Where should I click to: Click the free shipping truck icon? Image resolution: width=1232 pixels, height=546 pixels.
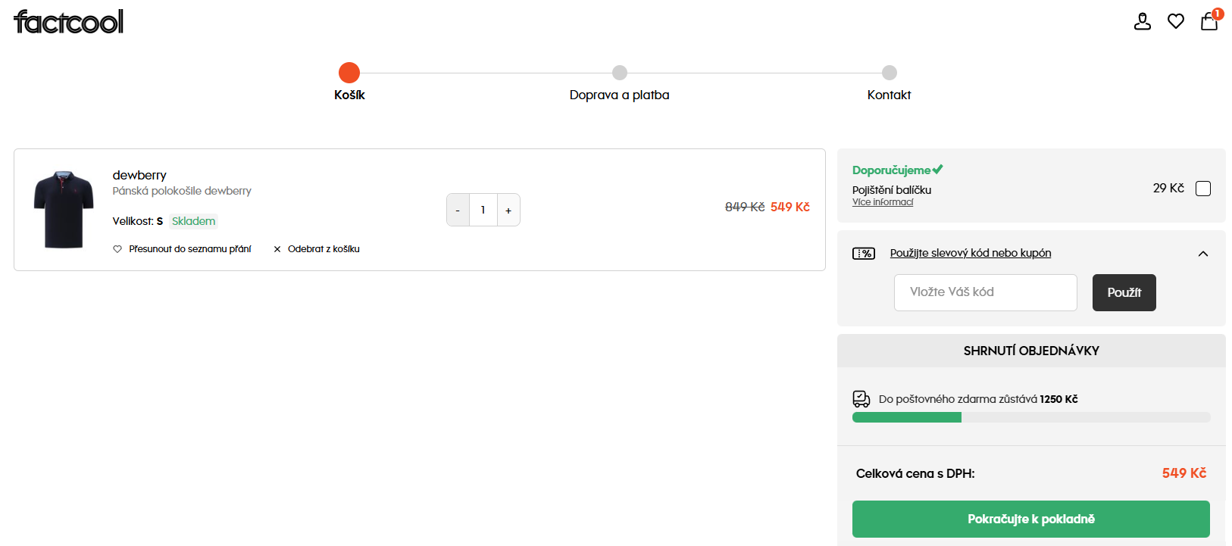(861, 399)
